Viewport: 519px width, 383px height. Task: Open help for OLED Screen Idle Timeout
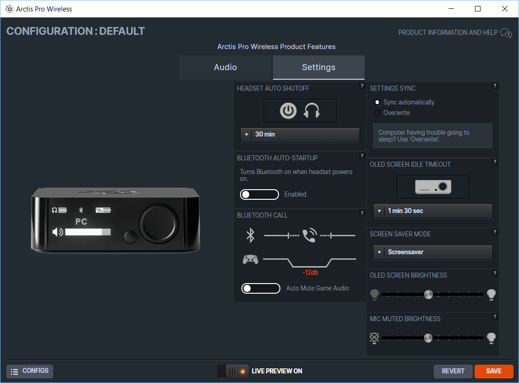pos(495,162)
